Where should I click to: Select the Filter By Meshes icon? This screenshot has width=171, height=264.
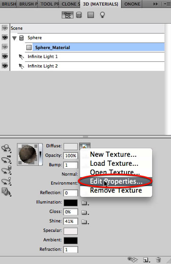[x=79, y=15]
